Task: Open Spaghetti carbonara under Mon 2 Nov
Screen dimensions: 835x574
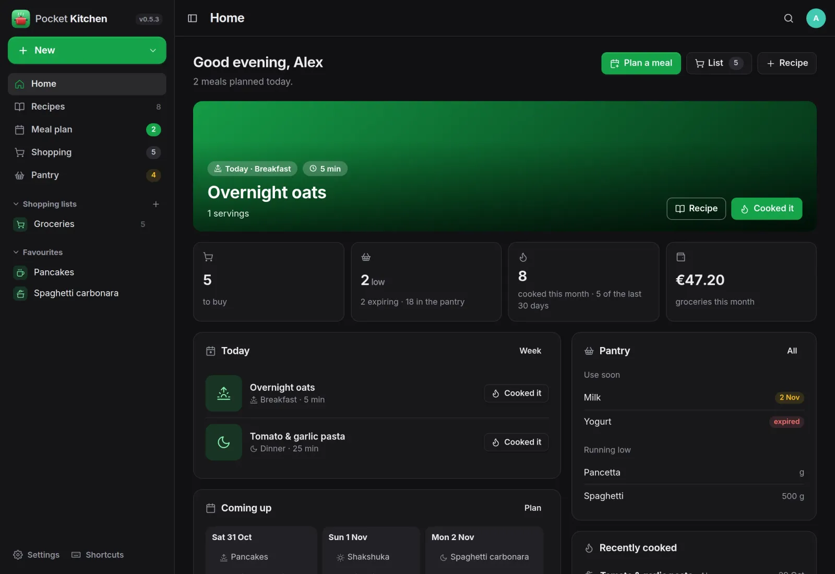Action: pos(484,557)
